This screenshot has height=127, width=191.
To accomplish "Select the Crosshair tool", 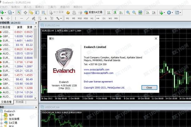I will 8,18.
